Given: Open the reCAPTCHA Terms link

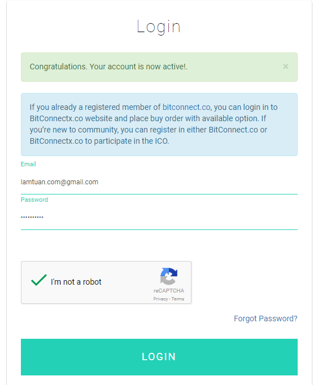Looking at the screenshot, I should pyautogui.click(x=178, y=299).
